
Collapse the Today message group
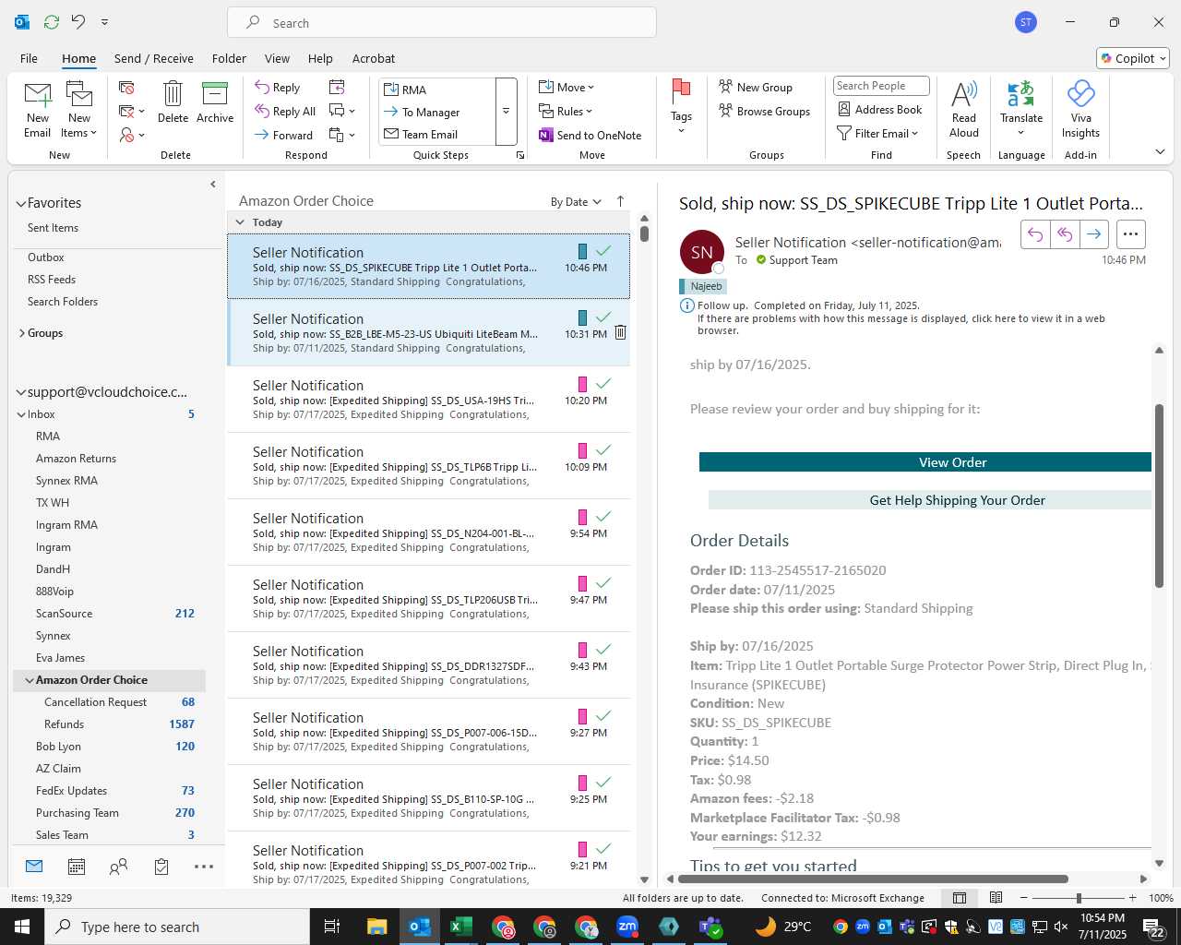240,222
